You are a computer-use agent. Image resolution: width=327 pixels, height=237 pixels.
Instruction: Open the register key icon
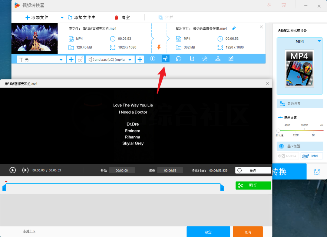click(x=269, y=5)
